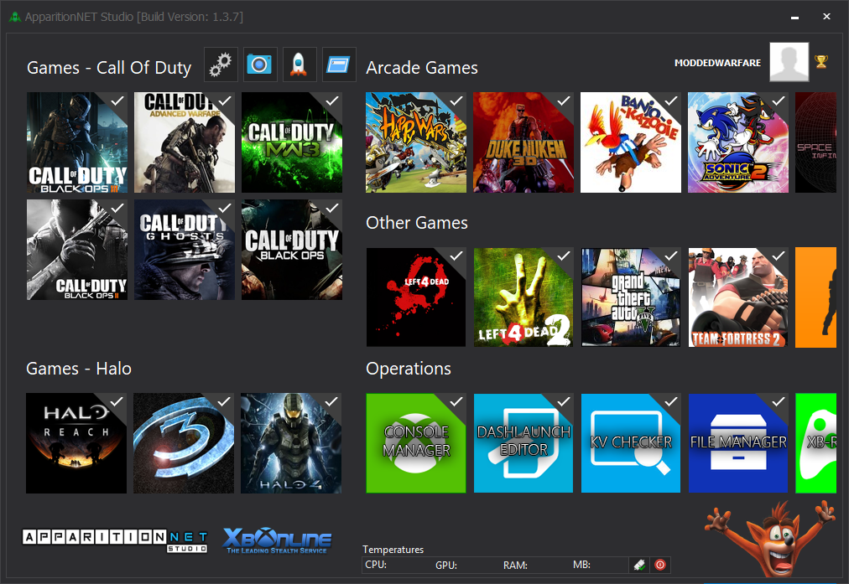
Task: Select the Grand Theft Auto V tile
Action: click(630, 297)
